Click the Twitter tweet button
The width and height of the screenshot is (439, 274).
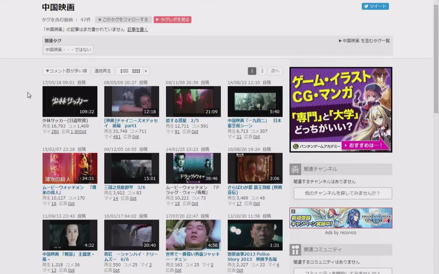(x=375, y=6)
